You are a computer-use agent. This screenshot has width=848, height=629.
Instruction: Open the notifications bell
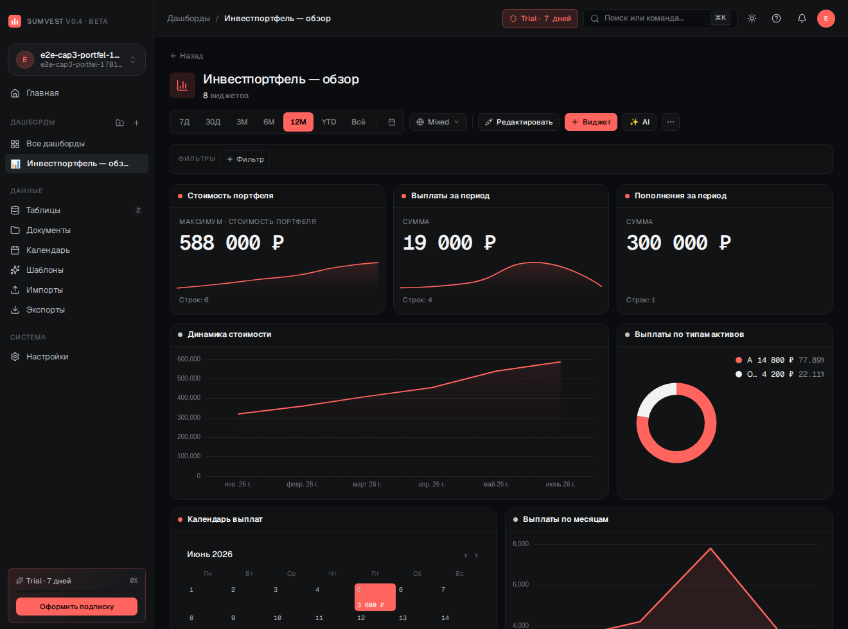click(x=802, y=19)
